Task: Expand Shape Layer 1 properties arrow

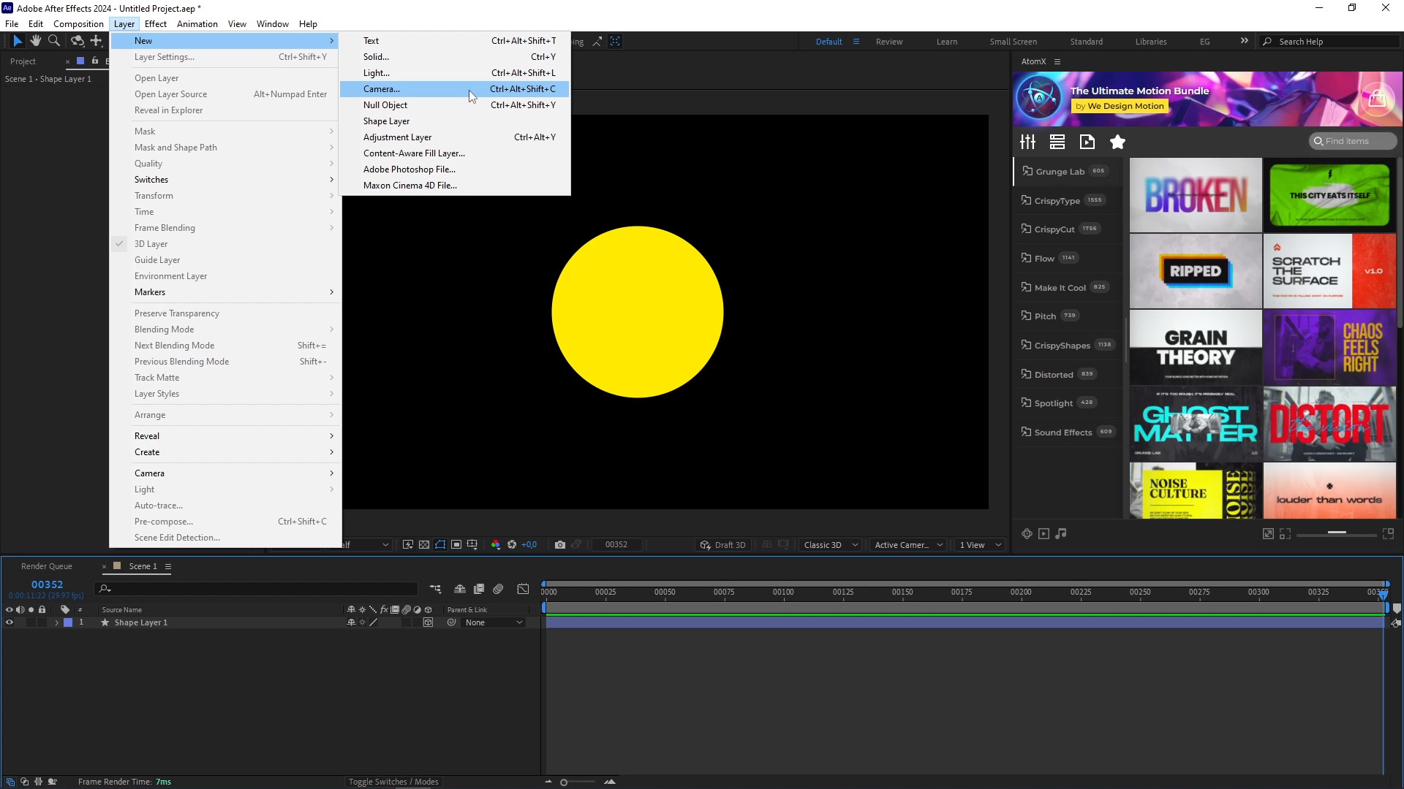Action: (56, 623)
